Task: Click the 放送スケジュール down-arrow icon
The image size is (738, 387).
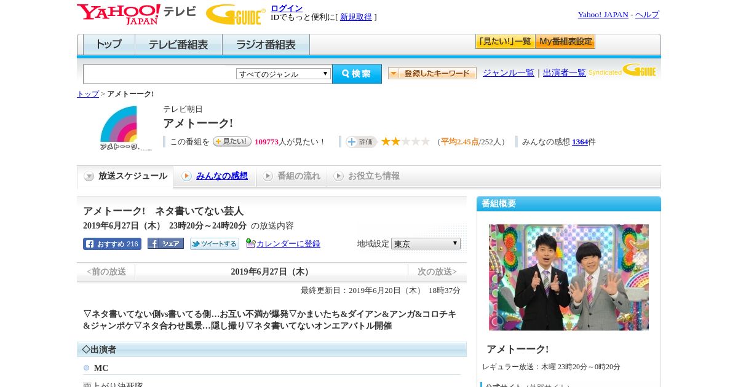Action: (89, 176)
